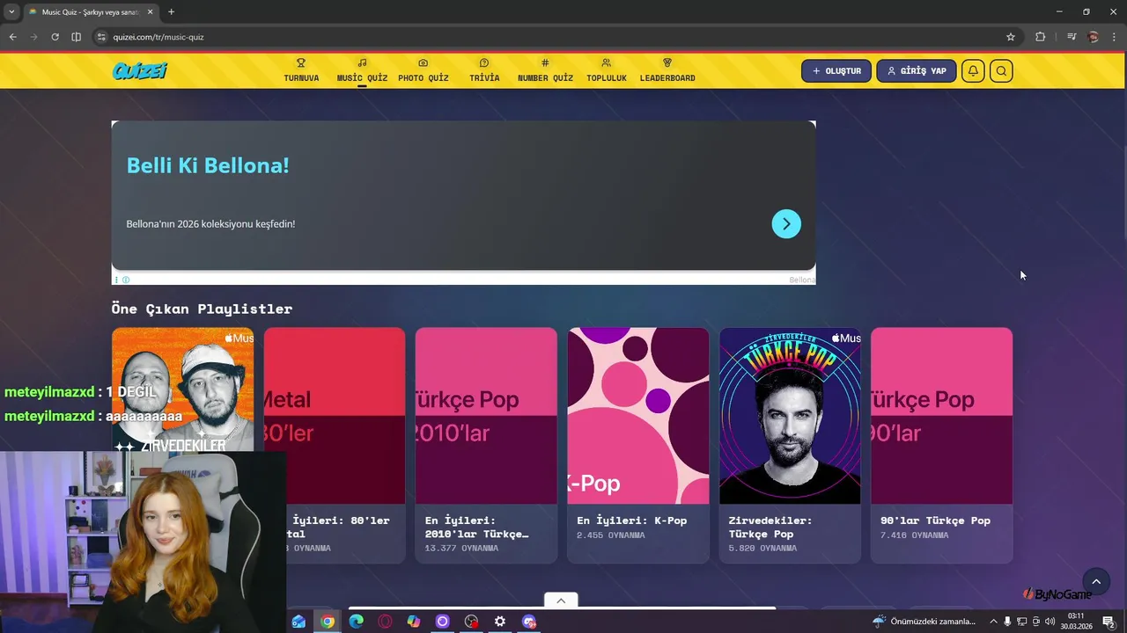The height and width of the screenshot is (633, 1127).
Task: Open Opera from the taskbar
Action: coord(385,622)
